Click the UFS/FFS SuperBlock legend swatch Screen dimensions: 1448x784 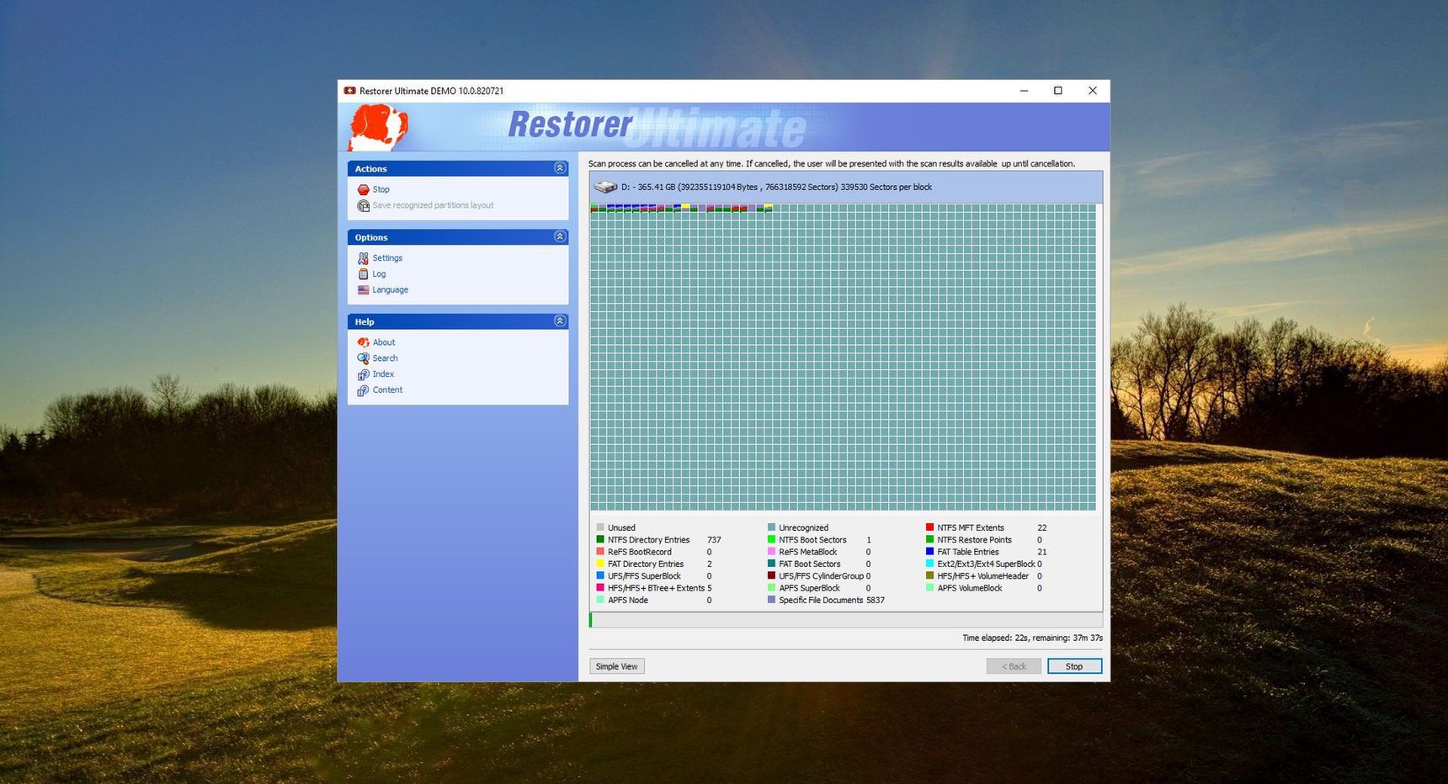[600, 576]
